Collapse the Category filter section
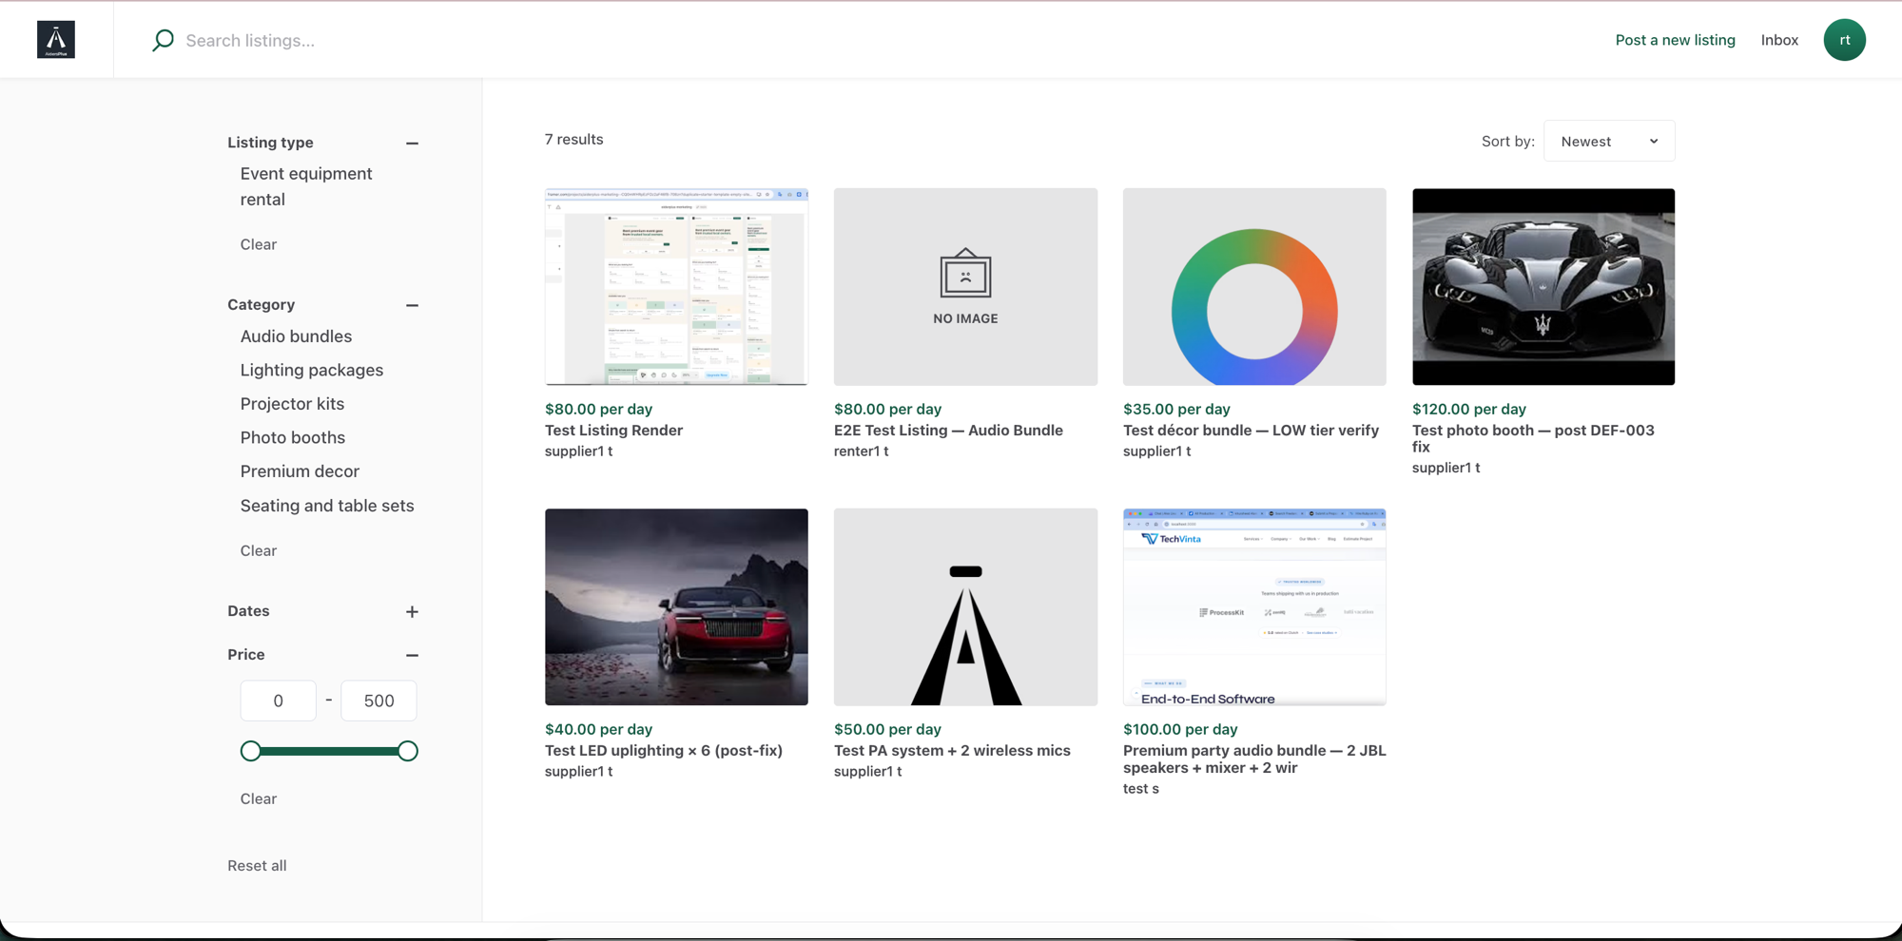This screenshot has height=941, width=1902. (x=412, y=305)
